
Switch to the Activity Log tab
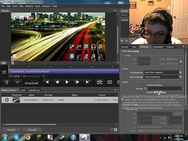[34, 90]
